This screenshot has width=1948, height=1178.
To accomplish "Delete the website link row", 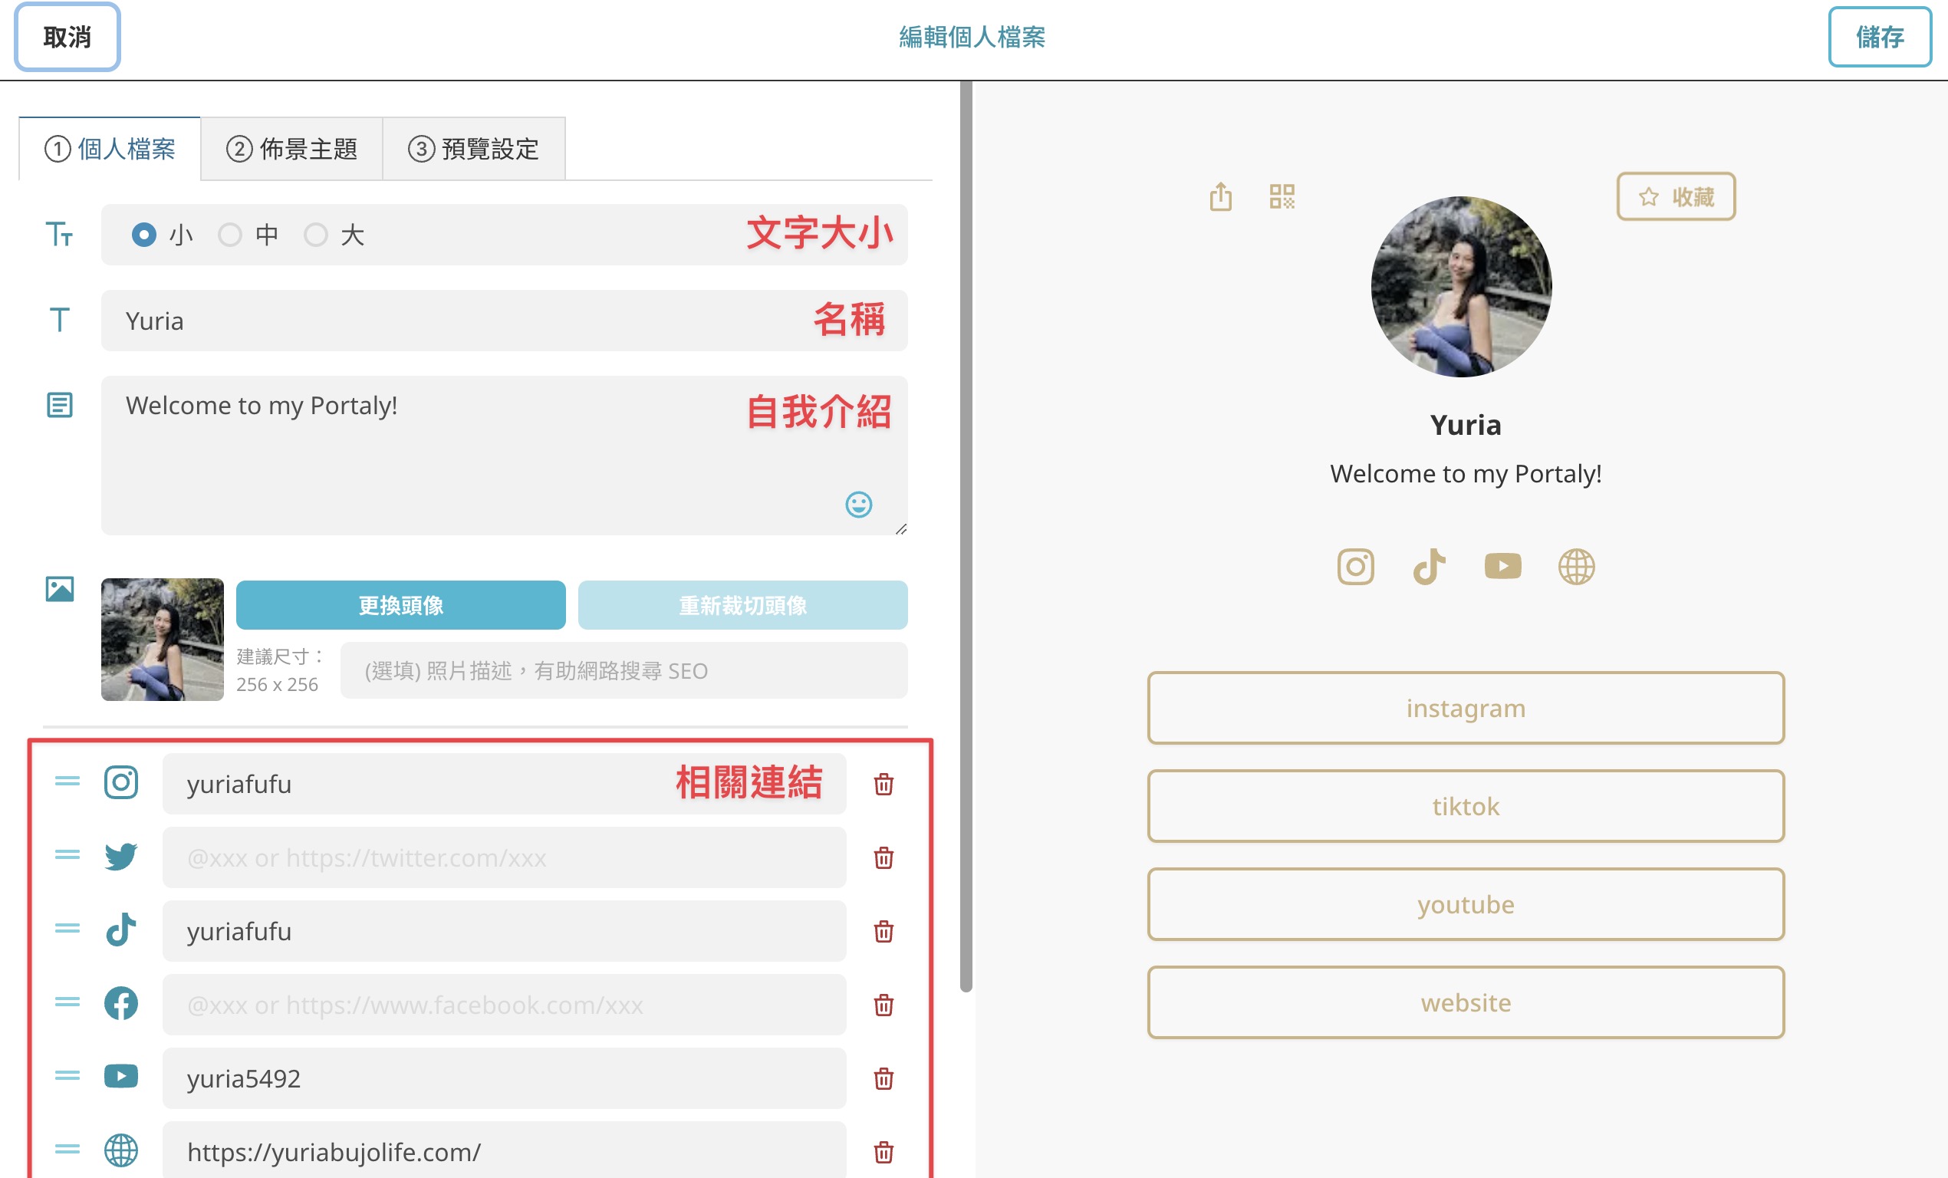I will (884, 1151).
